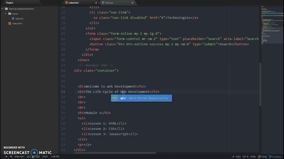The width and height of the screenshot is (284, 159).
Task: Switch to the index.html editor tab
Action: tap(80, 3)
